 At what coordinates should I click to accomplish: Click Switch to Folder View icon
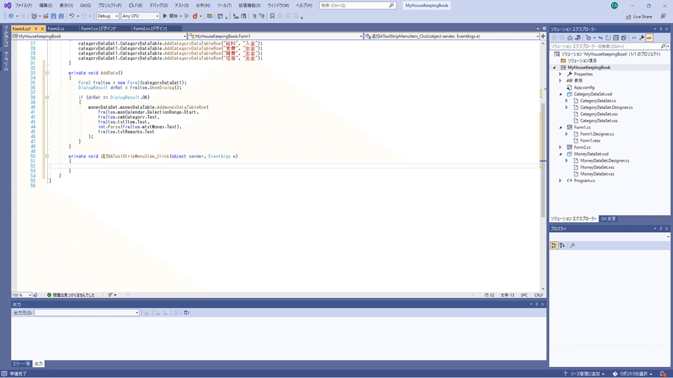(577, 38)
